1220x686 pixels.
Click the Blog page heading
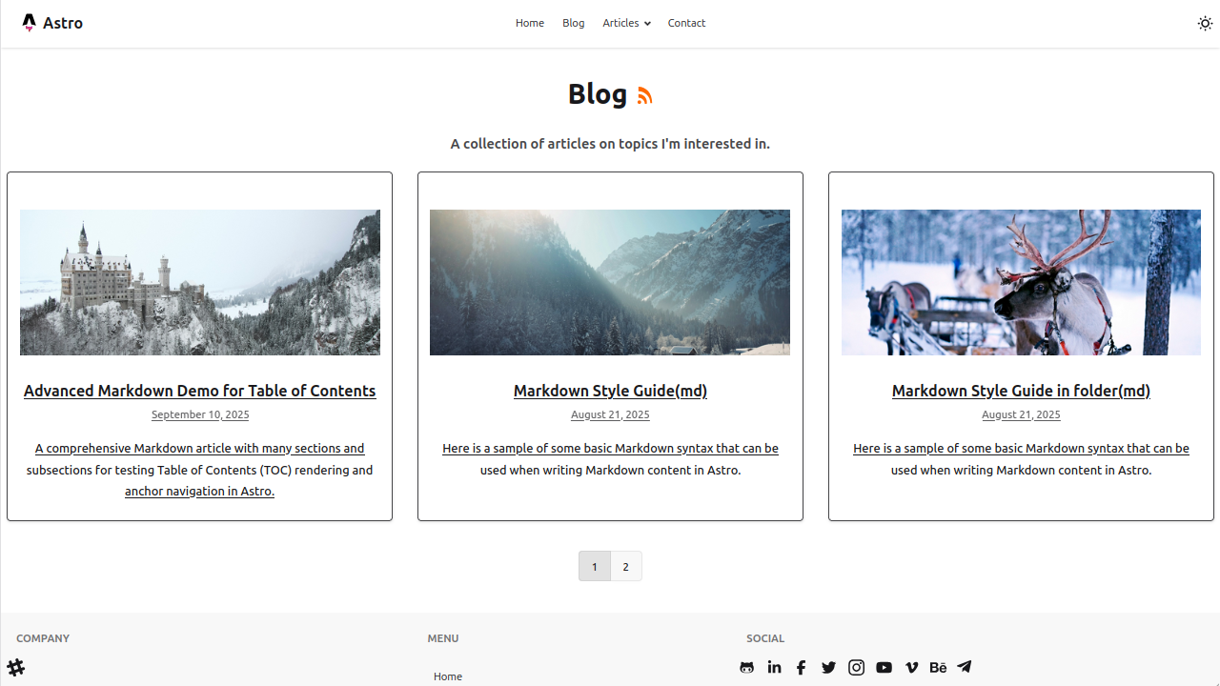598,93
